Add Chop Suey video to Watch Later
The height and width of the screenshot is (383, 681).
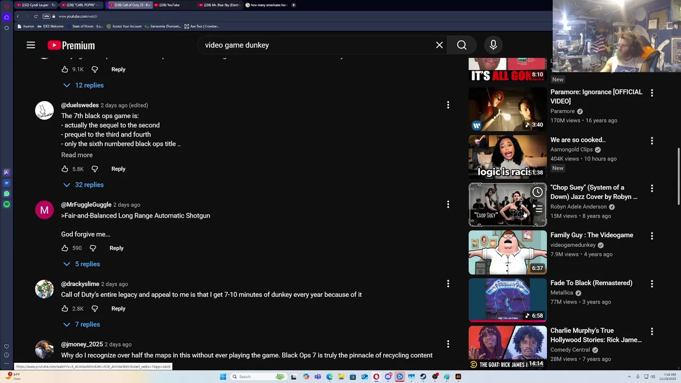coord(537,192)
